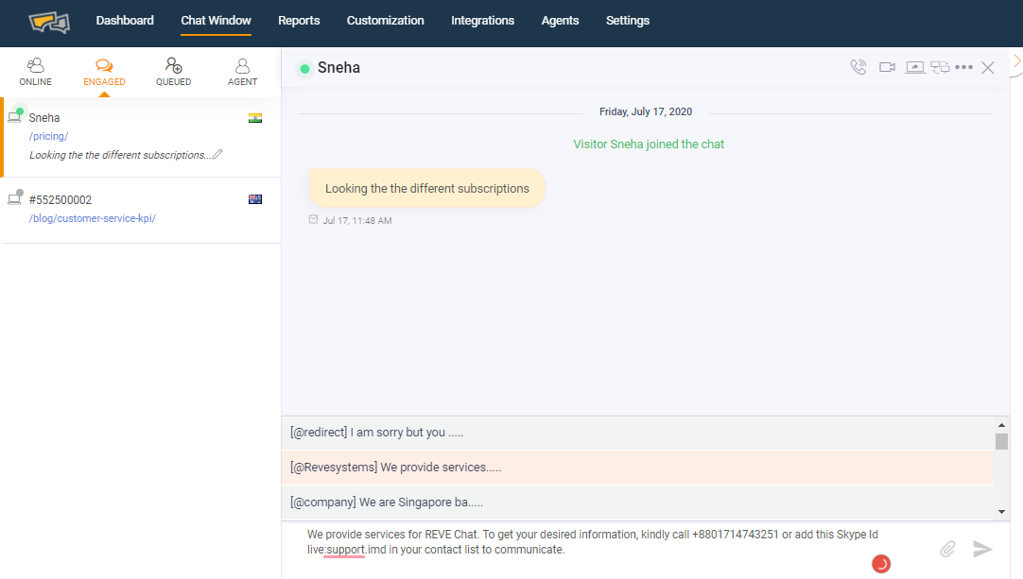Close the Sneha chat window

(988, 68)
